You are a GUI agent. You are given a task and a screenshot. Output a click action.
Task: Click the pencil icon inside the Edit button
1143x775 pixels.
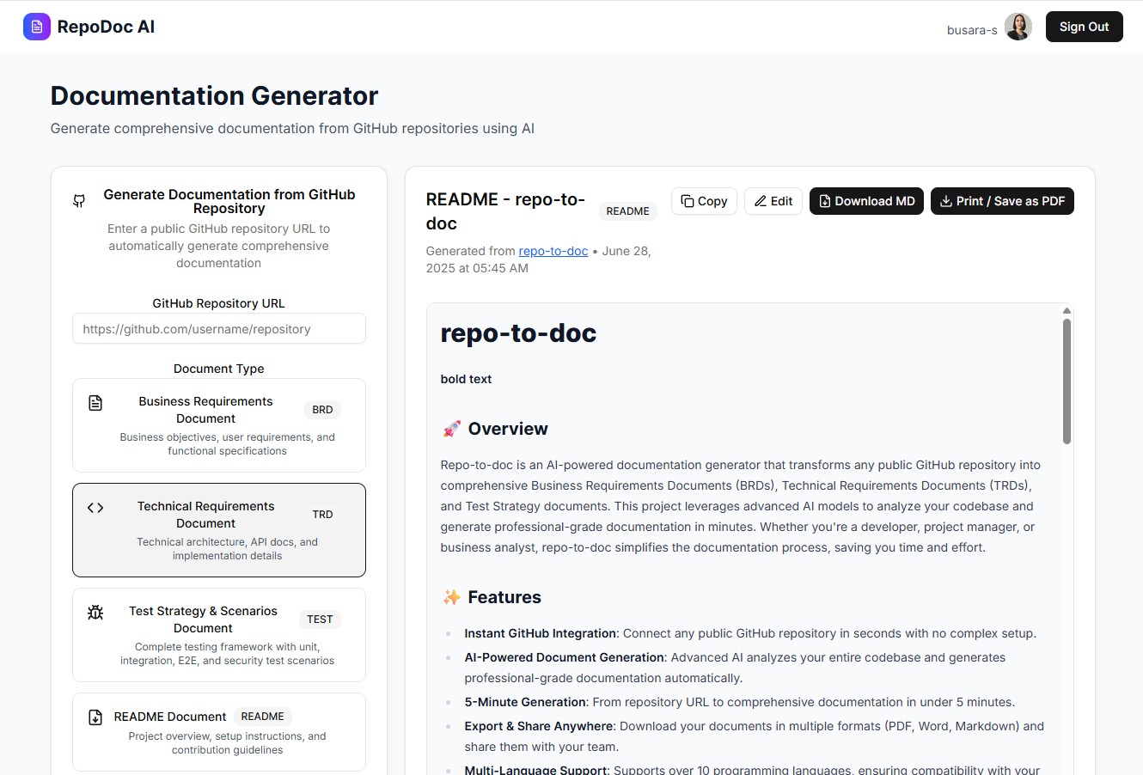point(760,200)
